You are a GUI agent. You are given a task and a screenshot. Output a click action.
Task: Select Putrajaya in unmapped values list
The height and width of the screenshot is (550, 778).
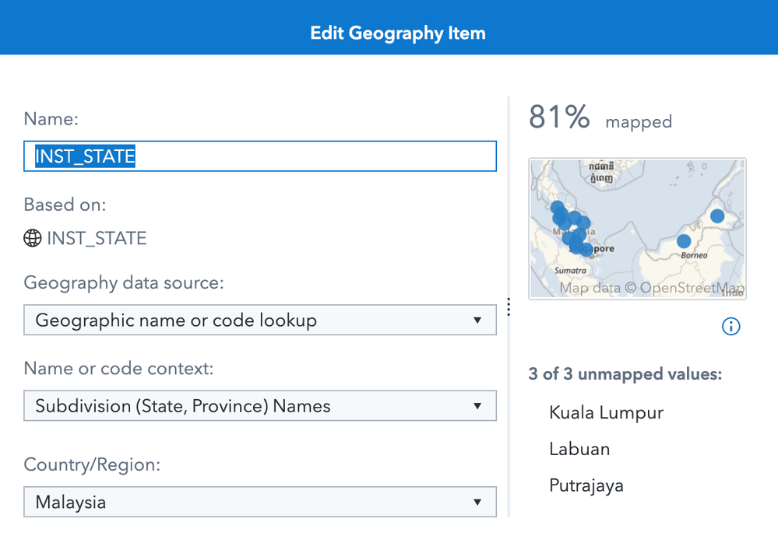pos(586,485)
